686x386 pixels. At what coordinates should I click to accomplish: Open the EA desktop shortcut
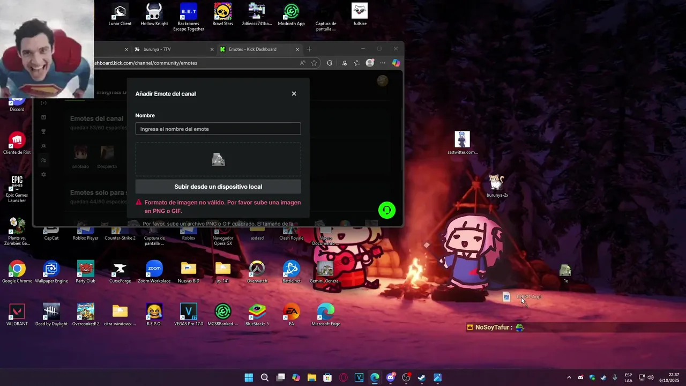pyautogui.click(x=292, y=315)
